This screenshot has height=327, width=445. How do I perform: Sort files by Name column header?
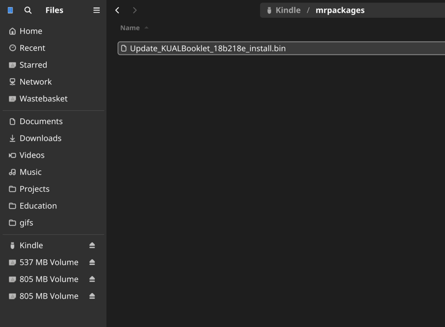tap(130, 28)
